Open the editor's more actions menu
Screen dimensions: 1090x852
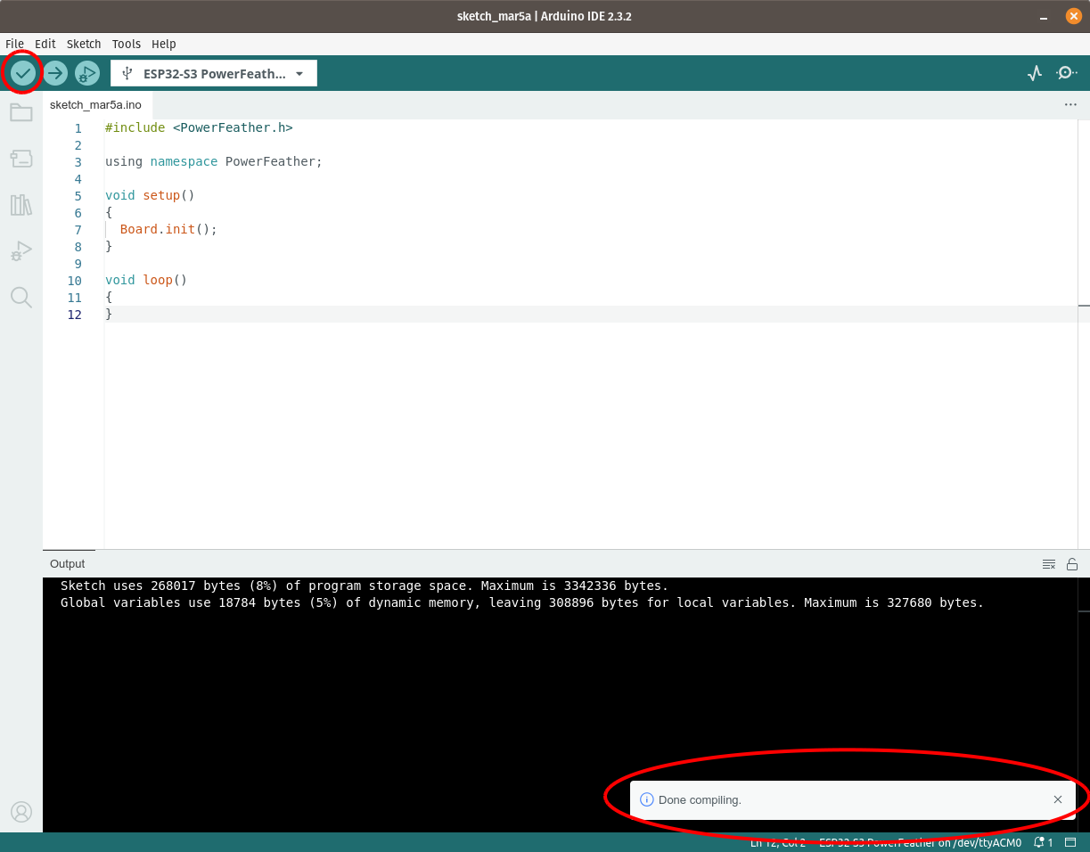tap(1070, 104)
